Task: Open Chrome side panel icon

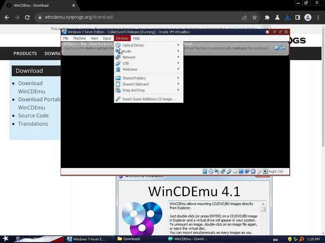Action: click(298, 17)
